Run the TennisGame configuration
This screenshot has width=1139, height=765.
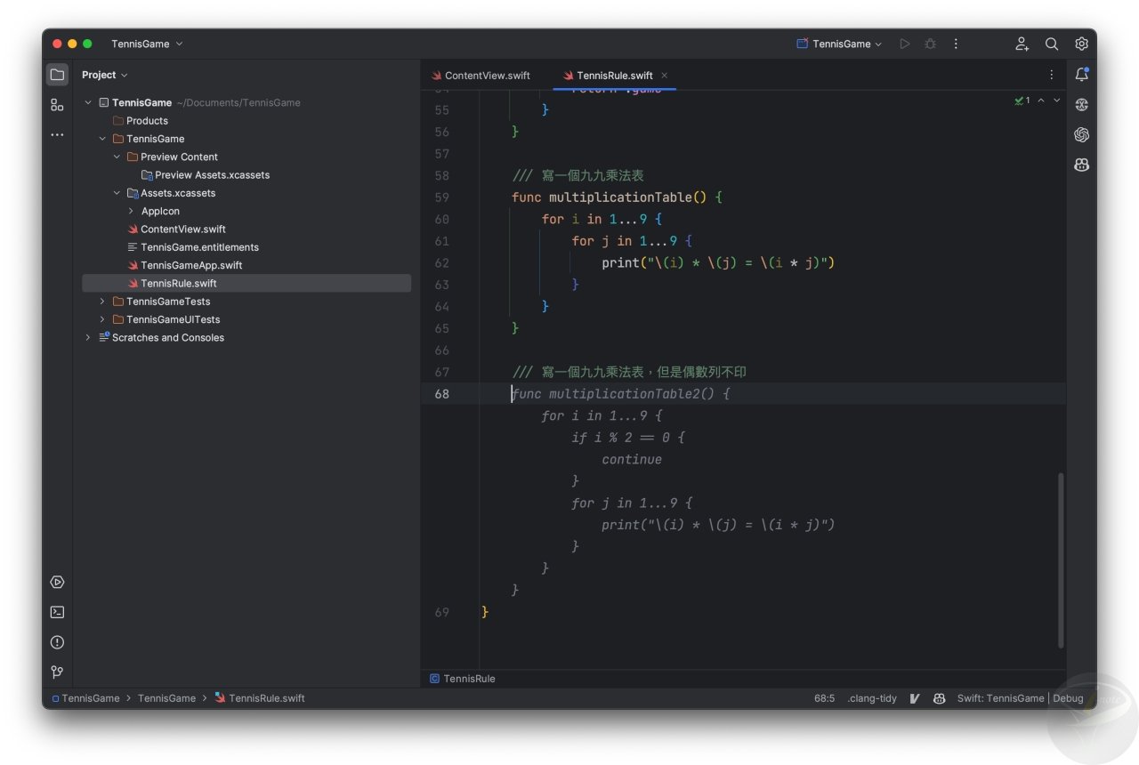pos(904,43)
